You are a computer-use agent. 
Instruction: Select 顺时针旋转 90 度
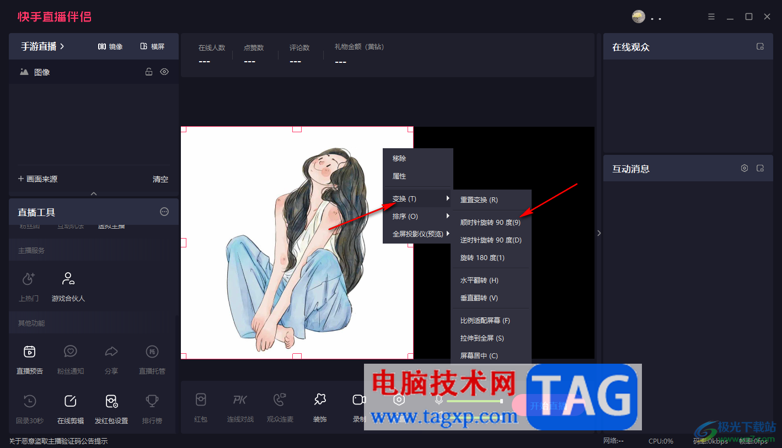coord(491,223)
